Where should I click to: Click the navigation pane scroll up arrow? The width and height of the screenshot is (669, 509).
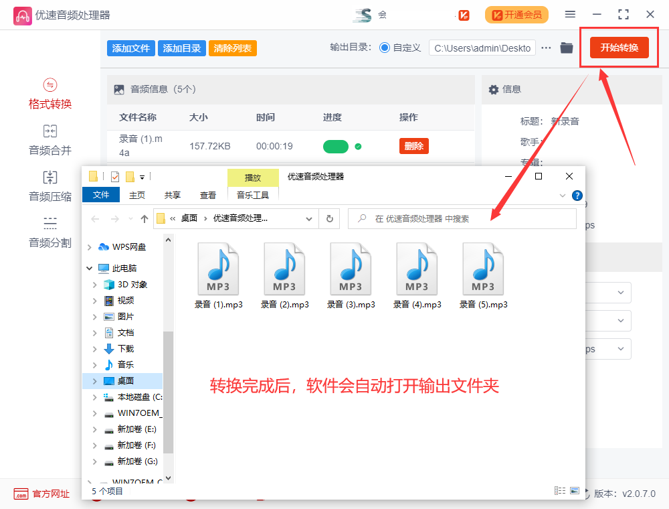tap(168, 240)
